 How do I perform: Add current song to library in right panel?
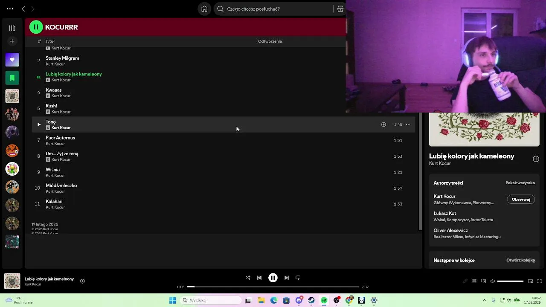coord(536,159)
